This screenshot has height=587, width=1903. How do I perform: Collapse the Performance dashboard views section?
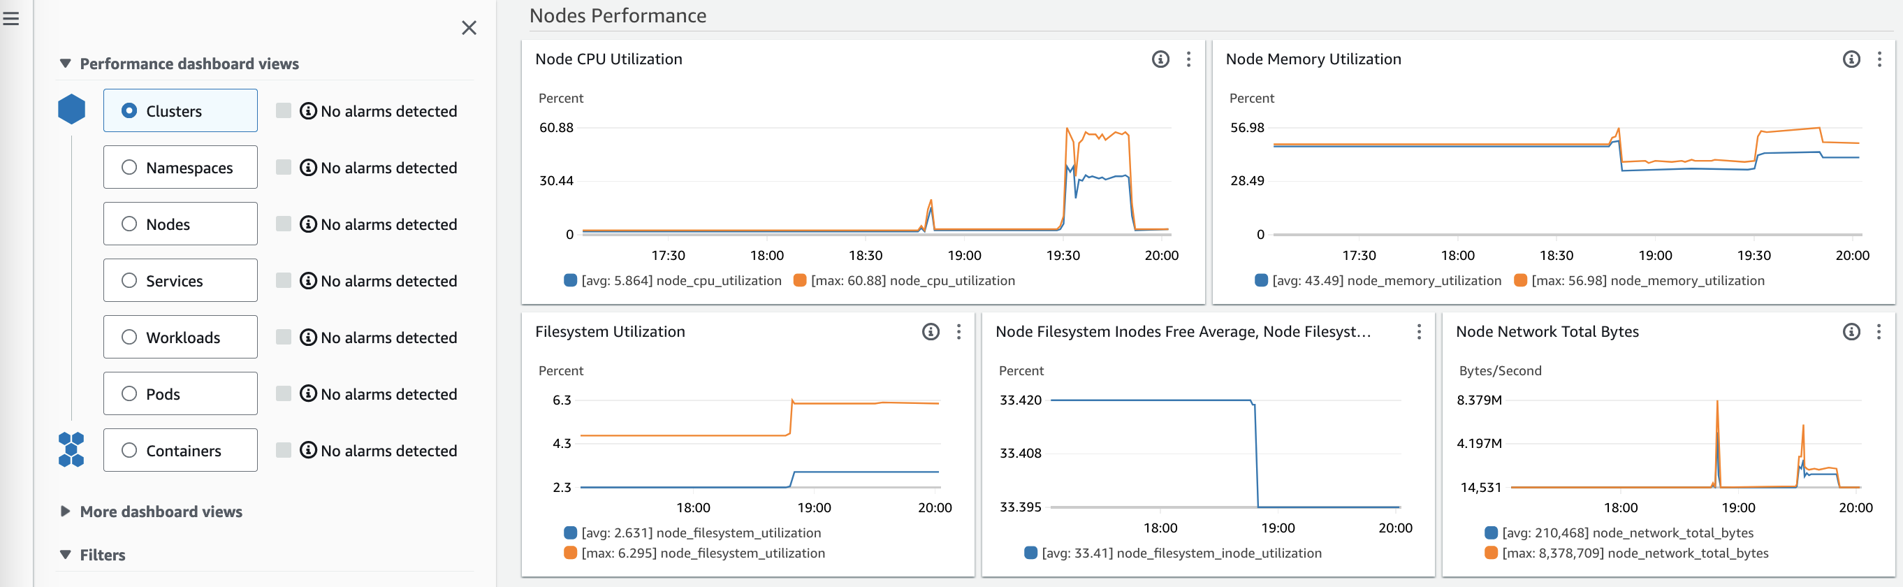(66, 64)
